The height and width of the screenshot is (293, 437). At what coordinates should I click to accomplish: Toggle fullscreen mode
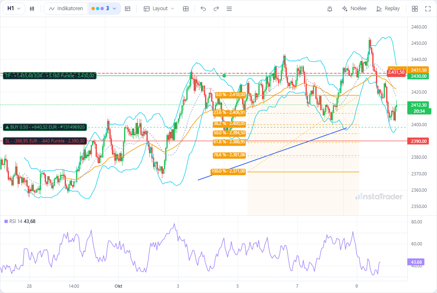428,9
